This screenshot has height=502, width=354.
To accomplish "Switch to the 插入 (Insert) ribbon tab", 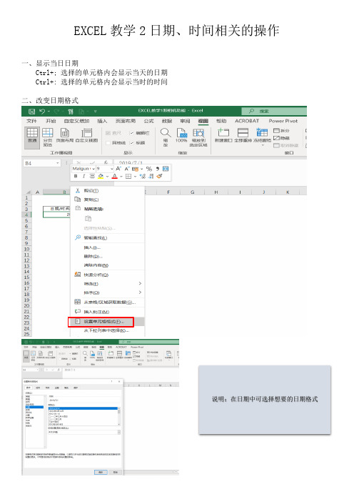I will point(102,121).
